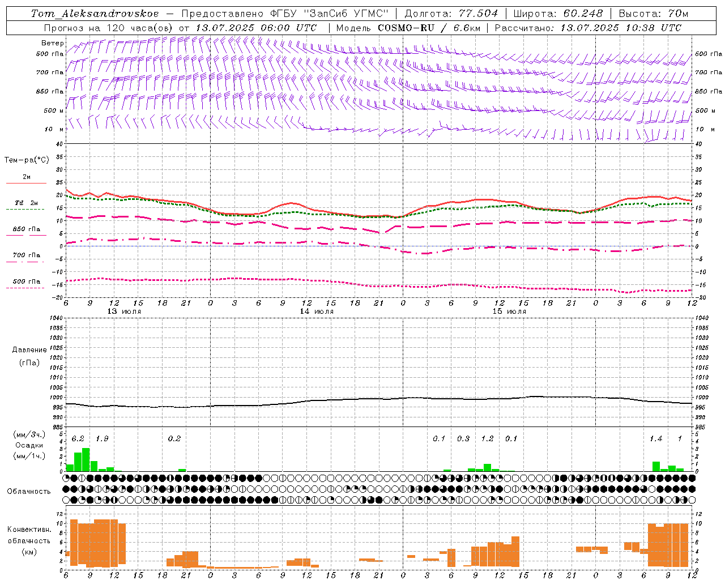The image size is (725, 580).
Task: Click the Тем-ра(°C) temperature label
Action: 27,160
